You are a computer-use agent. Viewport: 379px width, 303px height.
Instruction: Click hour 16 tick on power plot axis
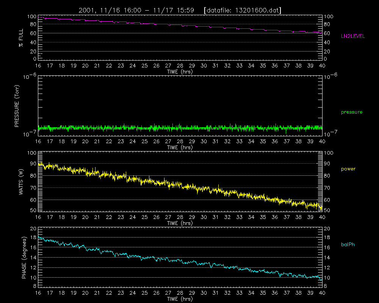(38, 217)
